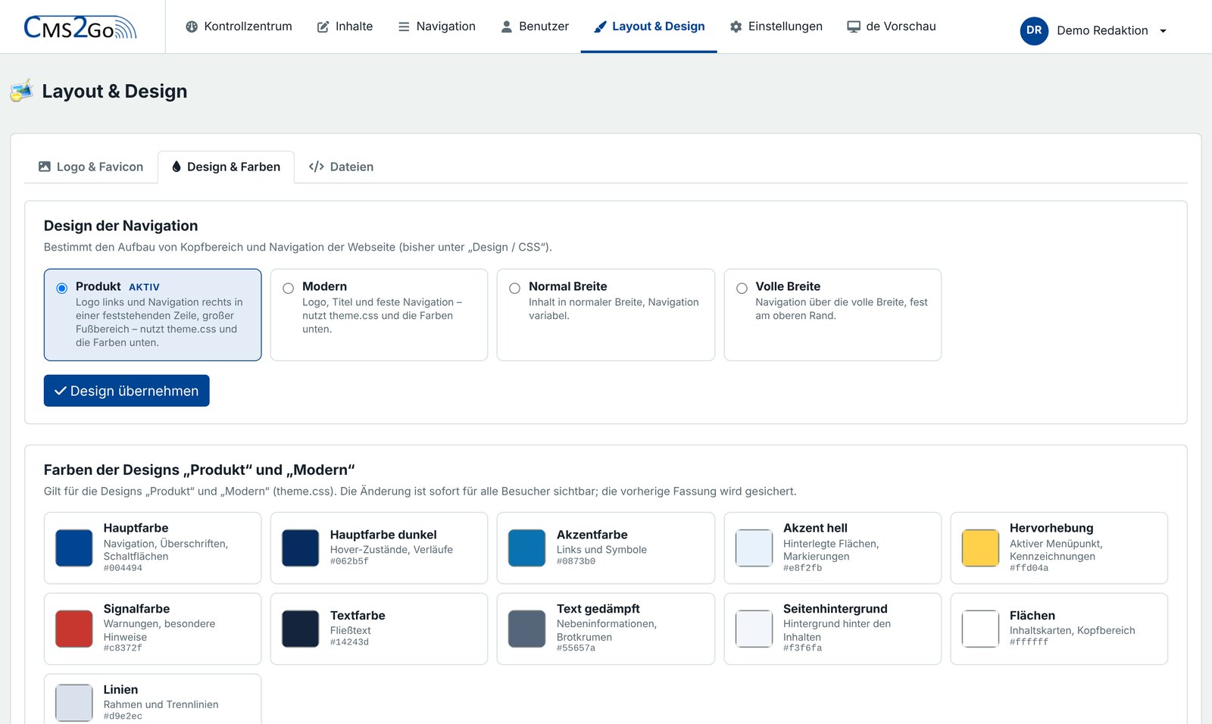The width and height of the screenshot is (1212, 724).
Task: Click the Inhalte edit pencil icon
Action: pyautogui.click(x=323, y=27)
